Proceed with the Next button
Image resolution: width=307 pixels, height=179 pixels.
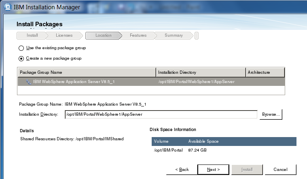pos(214,170)
